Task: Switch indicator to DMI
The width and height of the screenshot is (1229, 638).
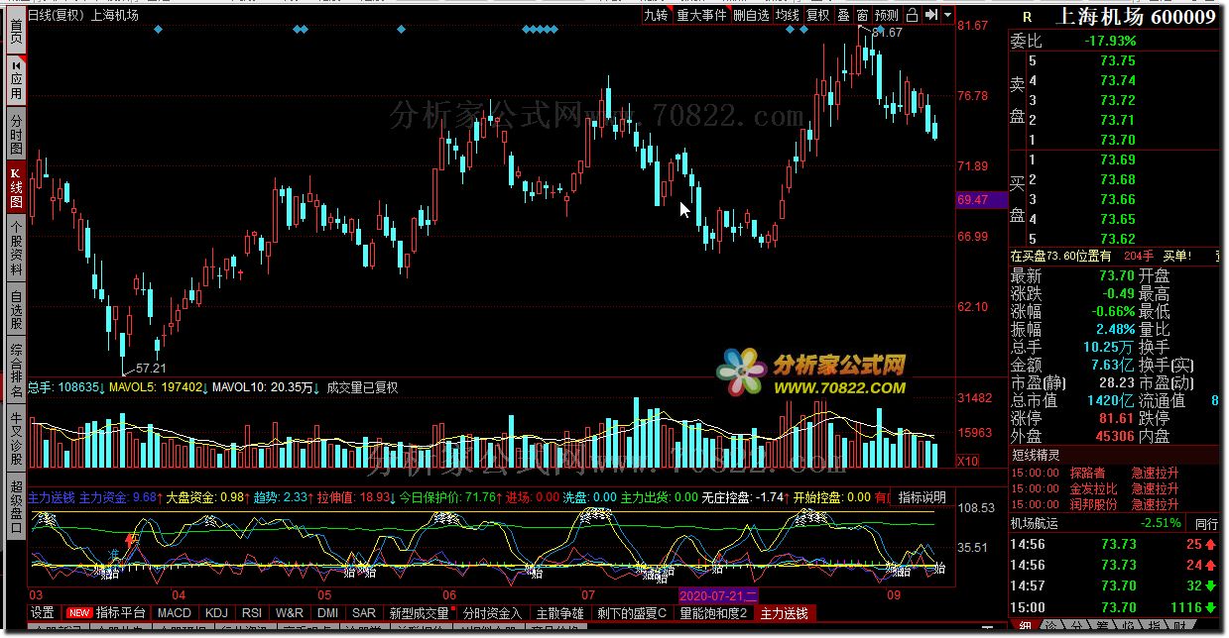Action: pyautogui.click(x=327, y=613)
